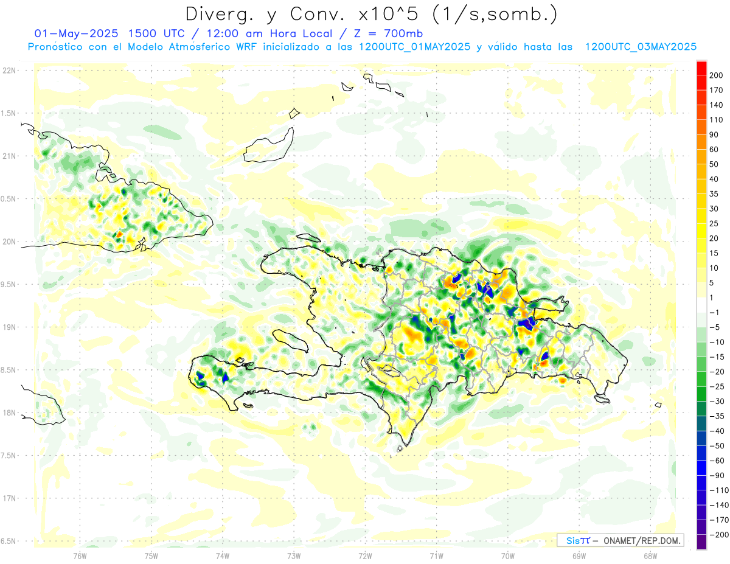Click the dark purple colorbar segment below -200

(x=701, y=542)
